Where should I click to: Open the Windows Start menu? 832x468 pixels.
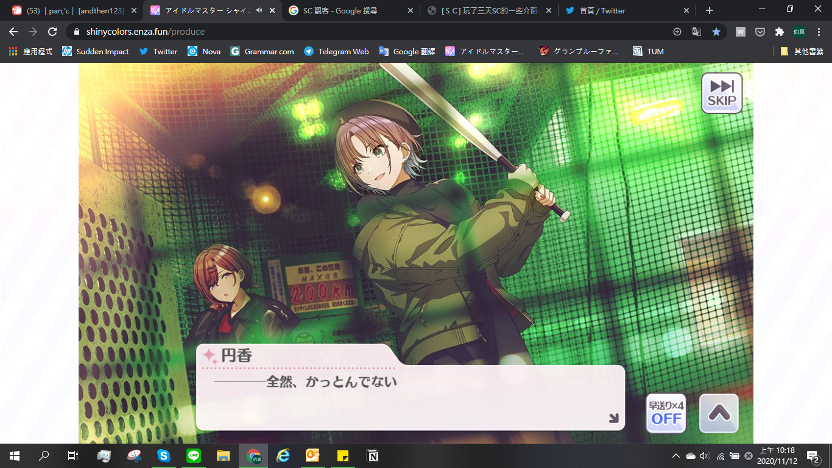coord(15,456)
